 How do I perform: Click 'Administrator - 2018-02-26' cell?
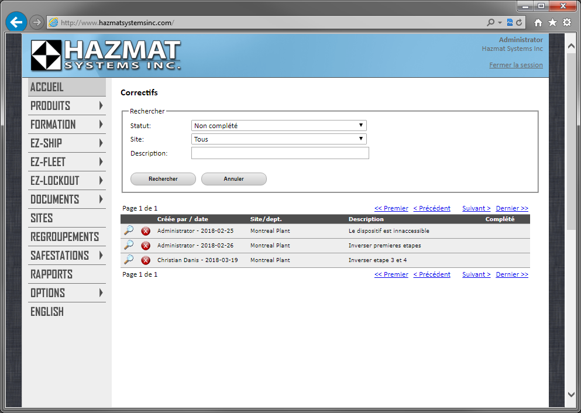195,245
